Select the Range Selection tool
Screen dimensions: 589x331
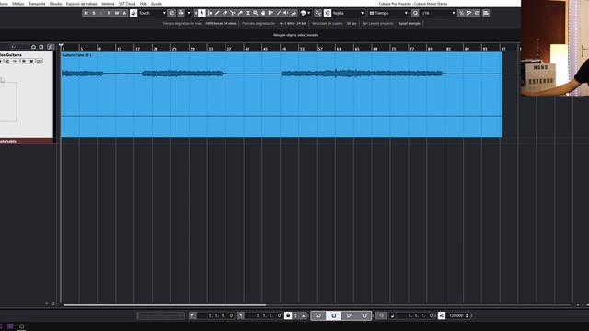(x=210, y=13)
